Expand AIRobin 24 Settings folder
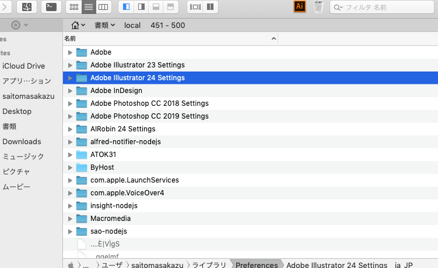 [70, 129]
